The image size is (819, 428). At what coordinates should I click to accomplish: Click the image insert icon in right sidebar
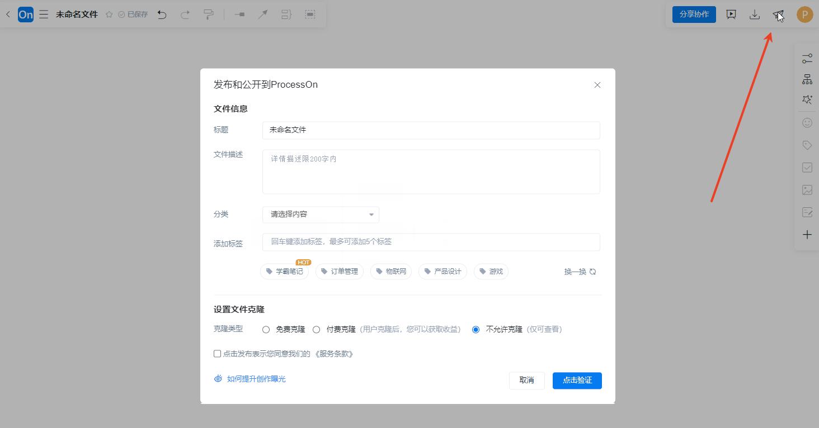pyautogui.click(x=807, y=189)
